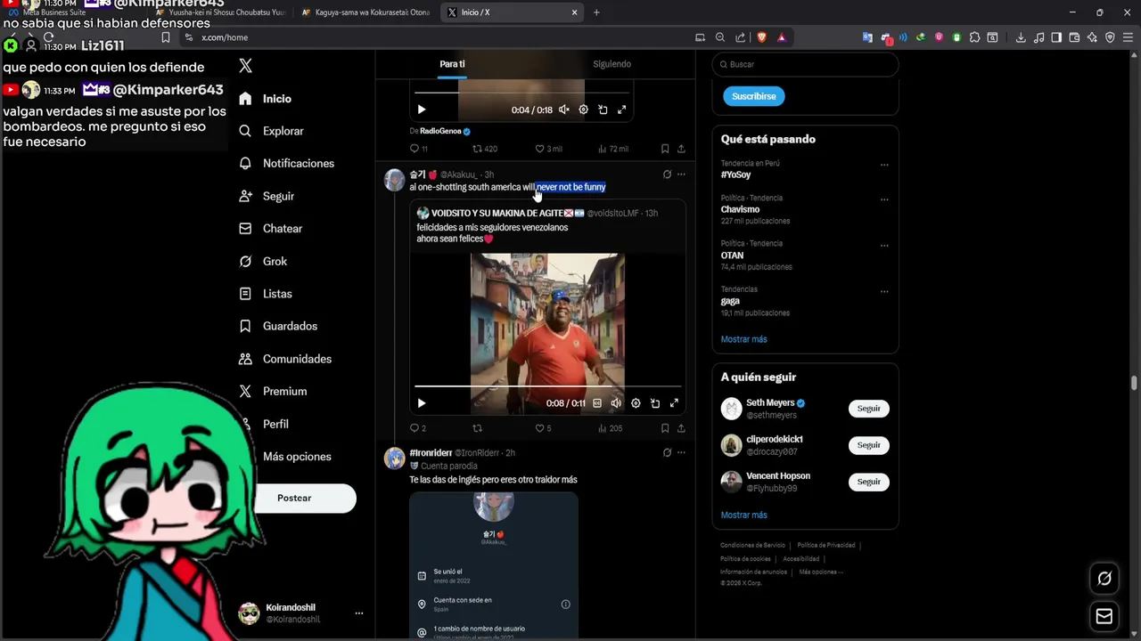Switch to the Siguiendo tab

pyautogui.click(x=612, y=64)
